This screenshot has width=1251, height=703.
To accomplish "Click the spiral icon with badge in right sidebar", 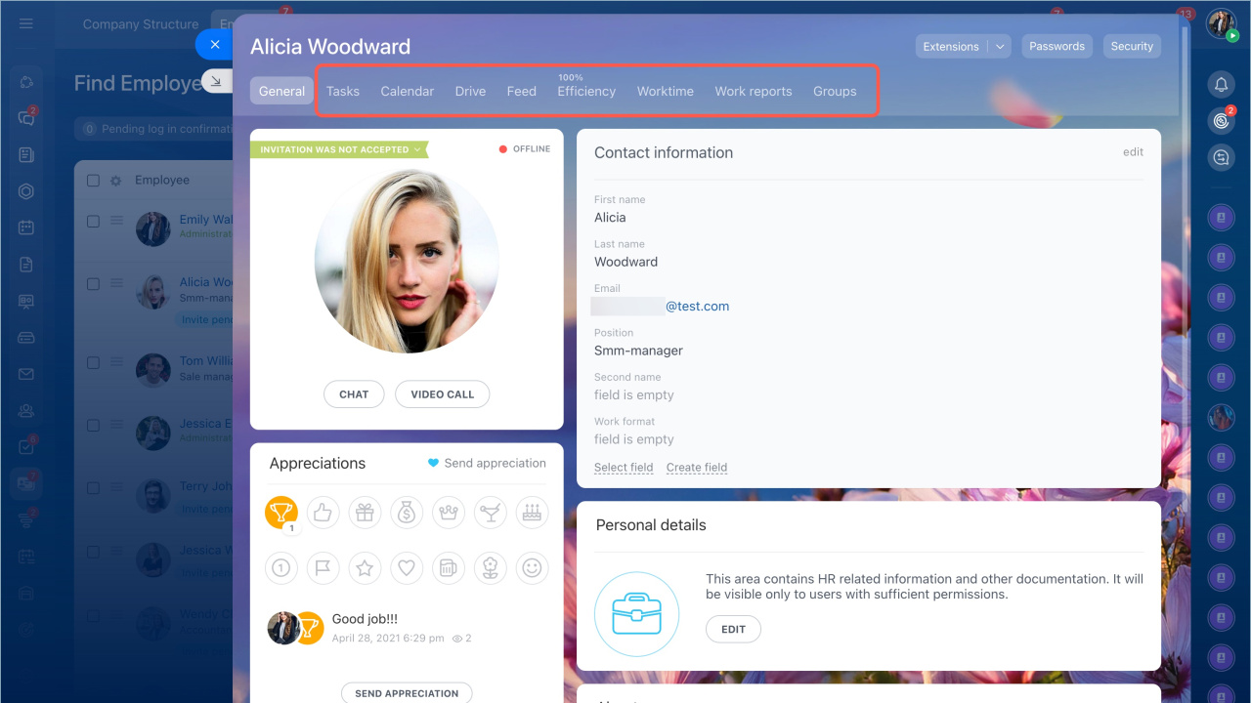I will [1221, 121].
